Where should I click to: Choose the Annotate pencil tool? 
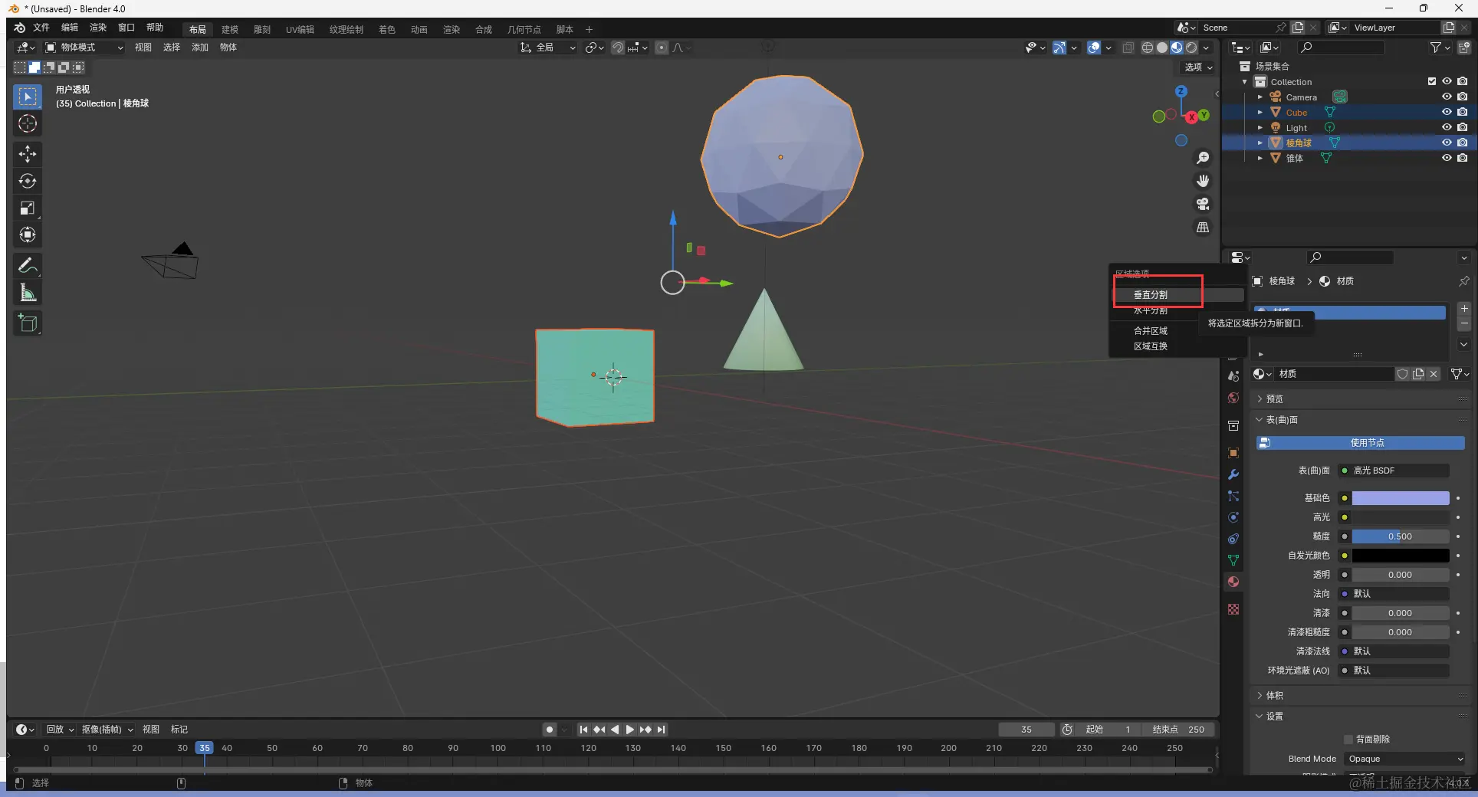click(x=28, y=265)
